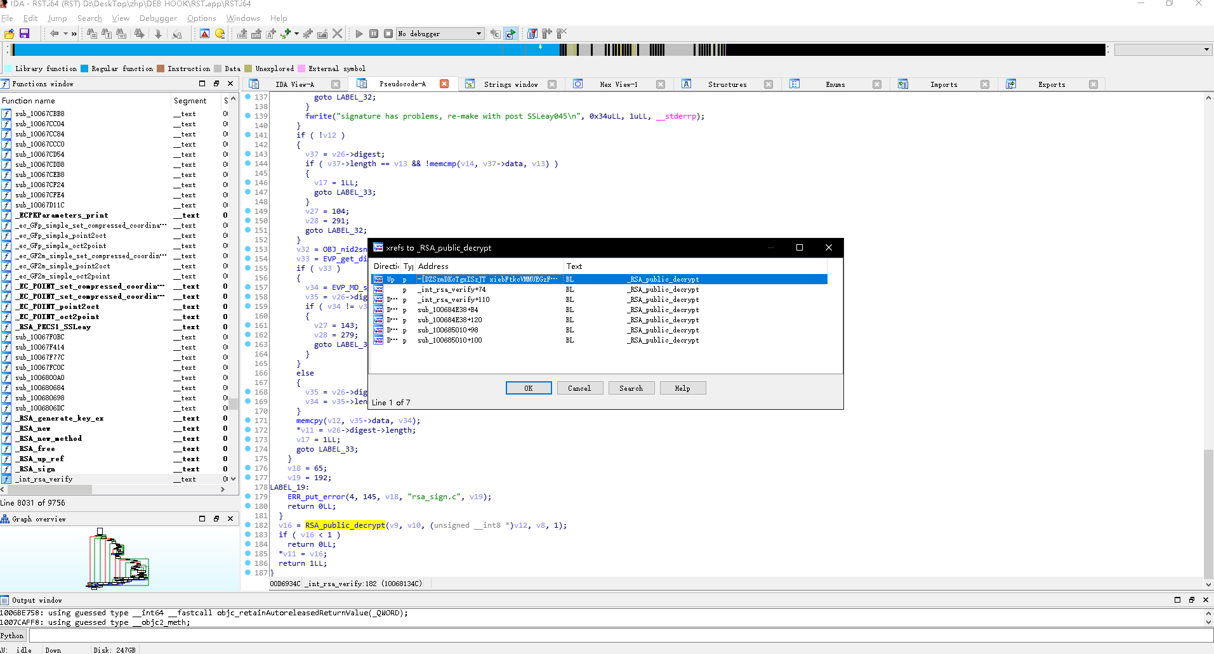Click Search button in xrefs dialog
This screenshot has height=654, width=1214.
[631, 388]
